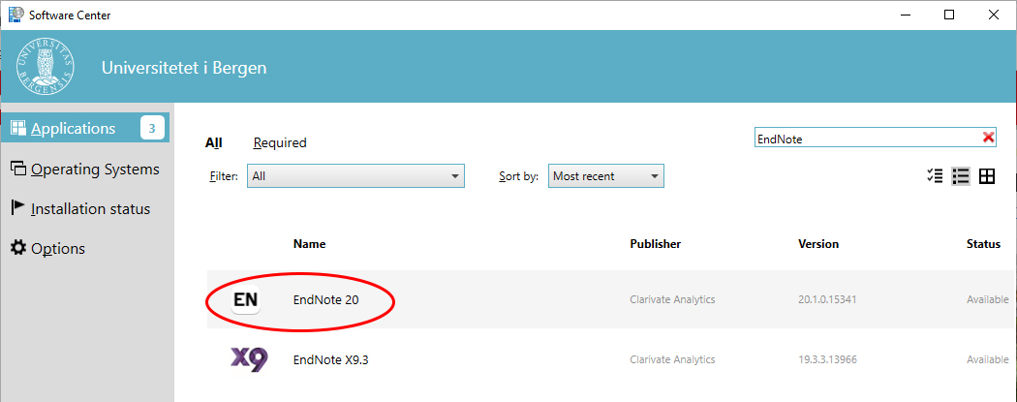Open the Applications section
This screenshot has height=402, width=1017.
pos(85,128)
